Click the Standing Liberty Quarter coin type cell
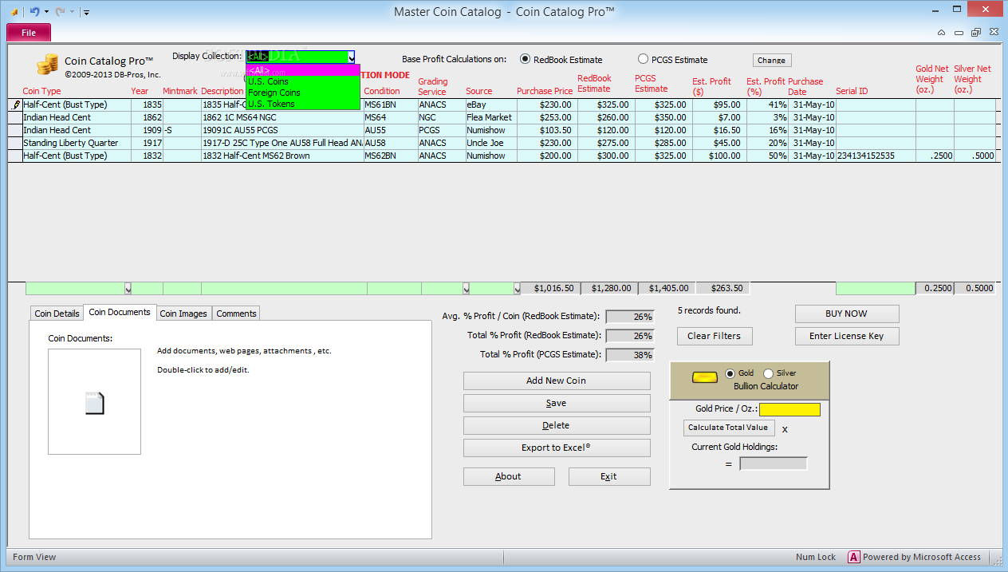The height and width of the screenshot is (572, 1008). (77, 143)
